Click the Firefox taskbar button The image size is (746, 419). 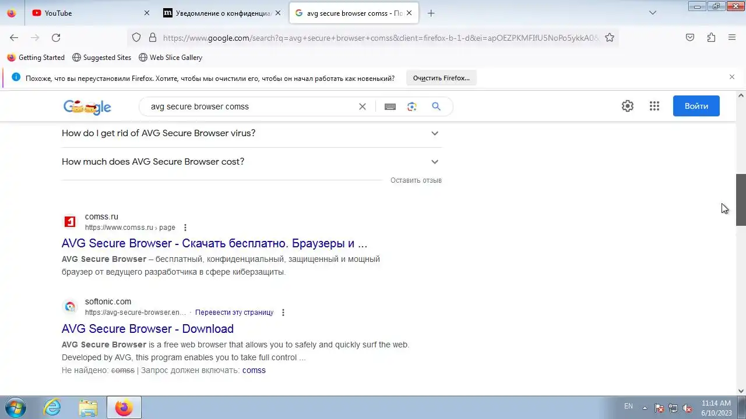pyautogui.click(x=124, y=408)
